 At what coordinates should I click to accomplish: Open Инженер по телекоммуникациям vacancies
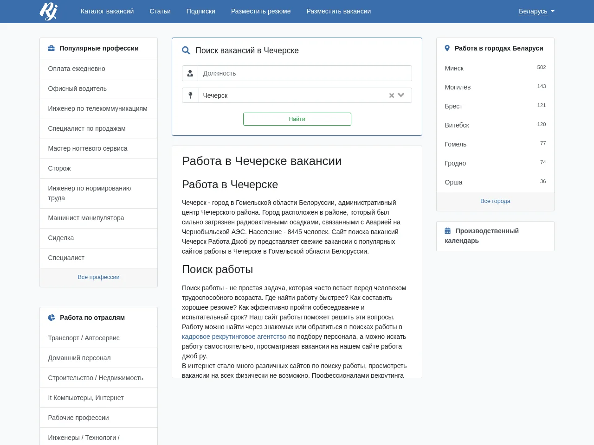coord(98,108)
